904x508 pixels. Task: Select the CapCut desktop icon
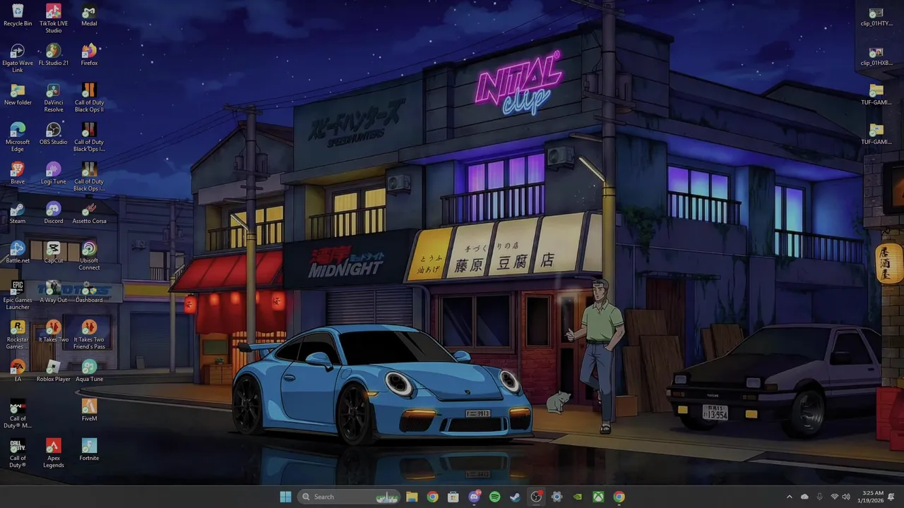pos(54,253)
